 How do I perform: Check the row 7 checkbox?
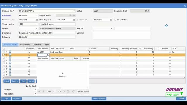4,69
